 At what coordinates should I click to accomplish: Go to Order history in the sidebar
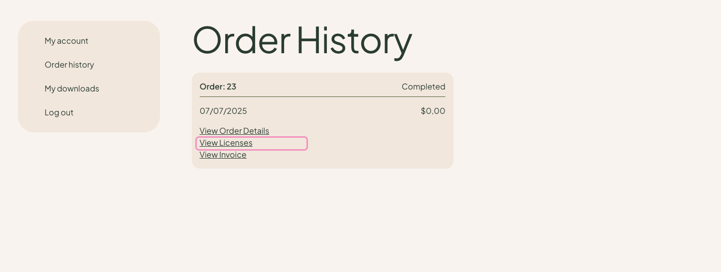[69, 65]
